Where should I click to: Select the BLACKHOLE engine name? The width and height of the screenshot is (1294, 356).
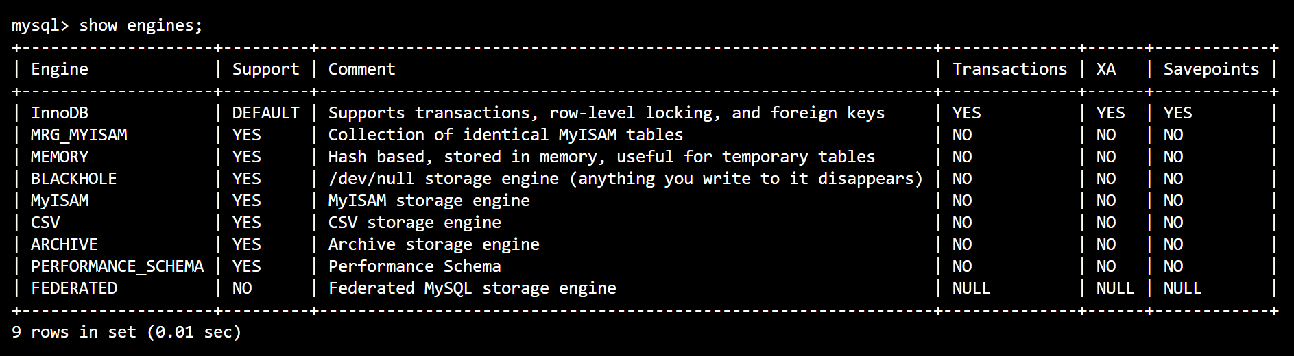click(74, 179)
